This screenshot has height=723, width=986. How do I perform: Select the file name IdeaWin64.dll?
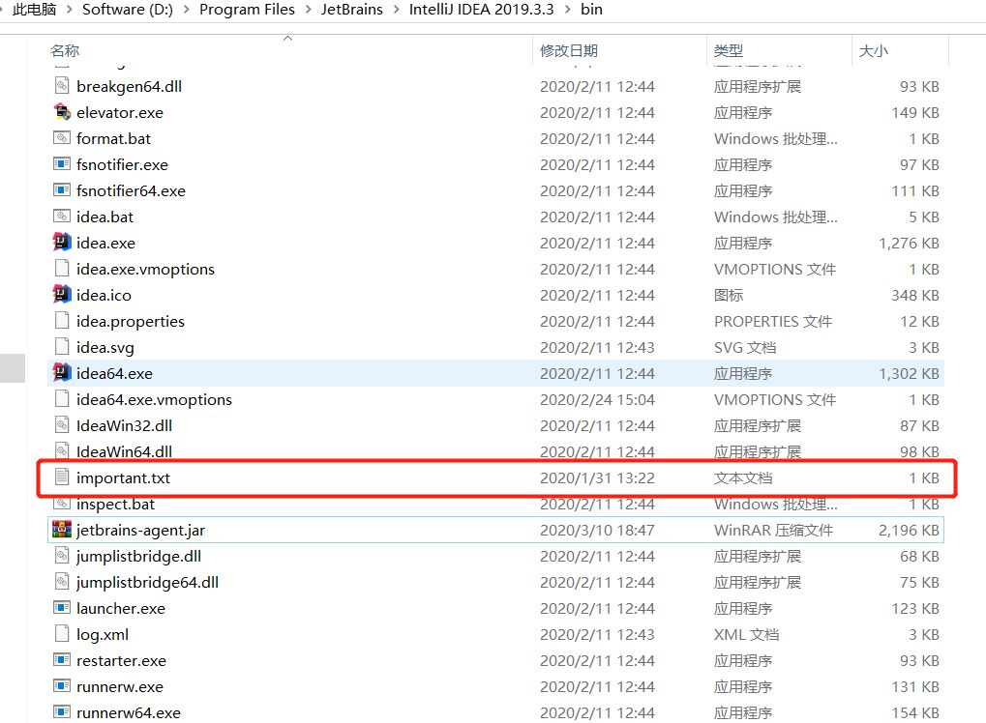(x=125, y=451)
